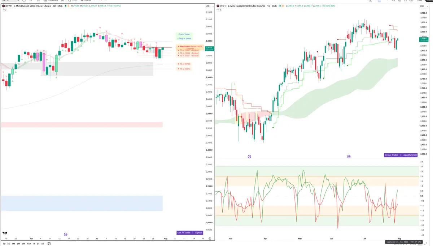Click current price tag 2,964.6 on left axis
This screenshot has width=433, height=246.
tap(209, 48)
